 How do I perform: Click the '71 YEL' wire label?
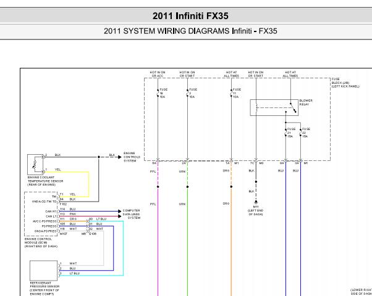pyautogui.click(x=68, y=194)
